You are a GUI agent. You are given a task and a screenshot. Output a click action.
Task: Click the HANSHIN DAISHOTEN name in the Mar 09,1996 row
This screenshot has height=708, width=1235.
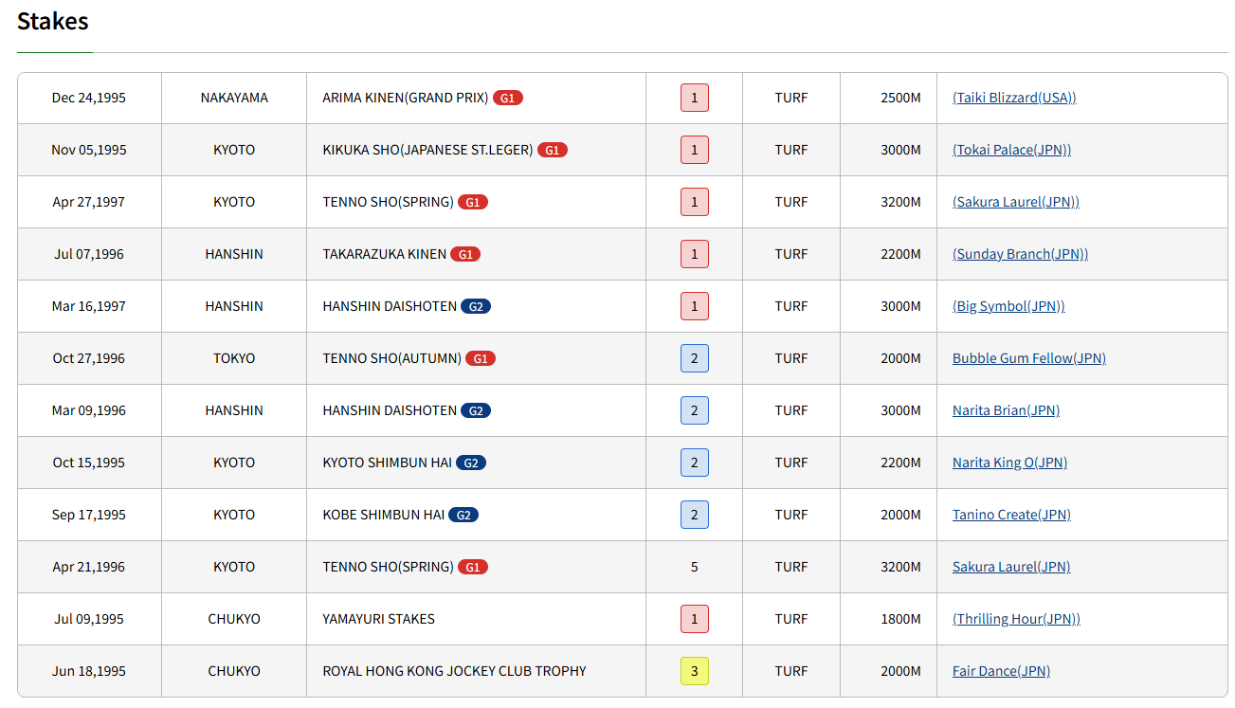tap(390, 410)
